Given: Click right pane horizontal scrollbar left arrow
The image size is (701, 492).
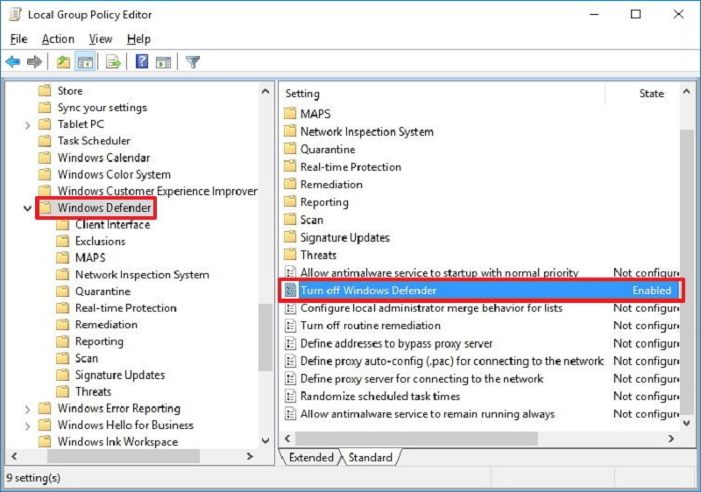Looking at the screenshot, I should [x=287, y=439].
